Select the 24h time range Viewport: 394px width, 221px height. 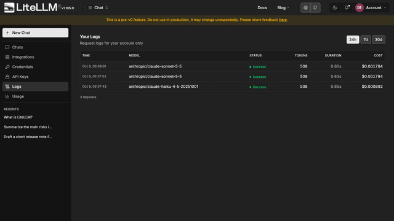tap(353, 39)
